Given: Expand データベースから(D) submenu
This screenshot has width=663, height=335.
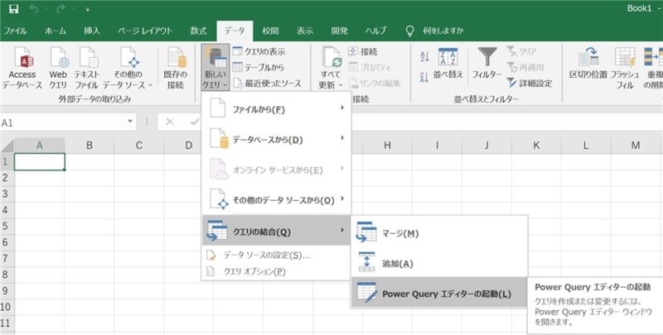Looking at the screenshot, I should pyautogui.click(x=277, y=140).
